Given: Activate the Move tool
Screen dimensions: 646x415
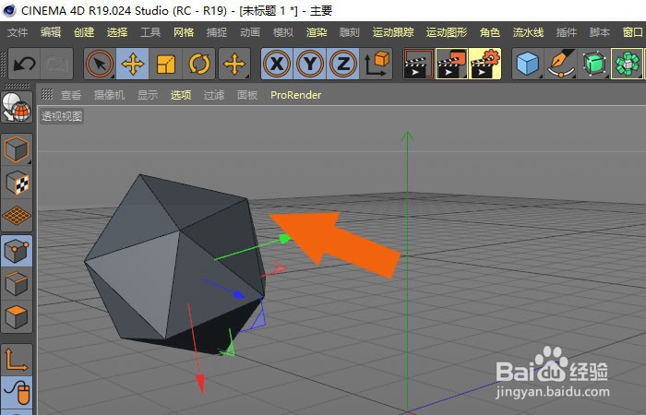Looking at the screenshot, I should pyautogui.click(x=133, y=64).
